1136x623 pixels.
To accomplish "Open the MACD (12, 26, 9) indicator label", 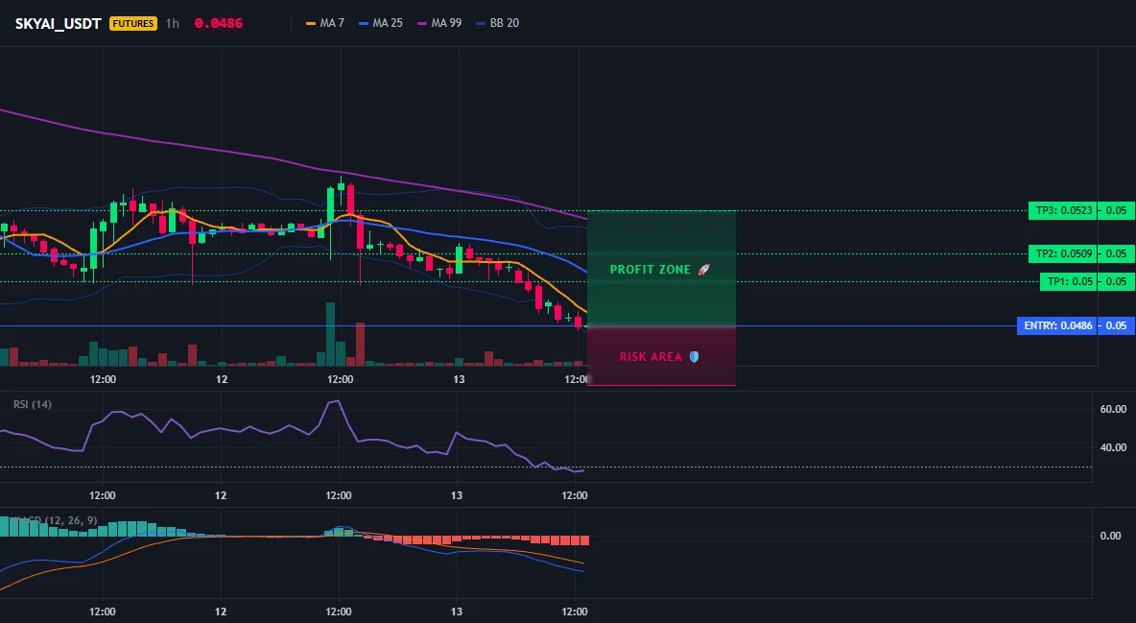I will coord(56,520).
